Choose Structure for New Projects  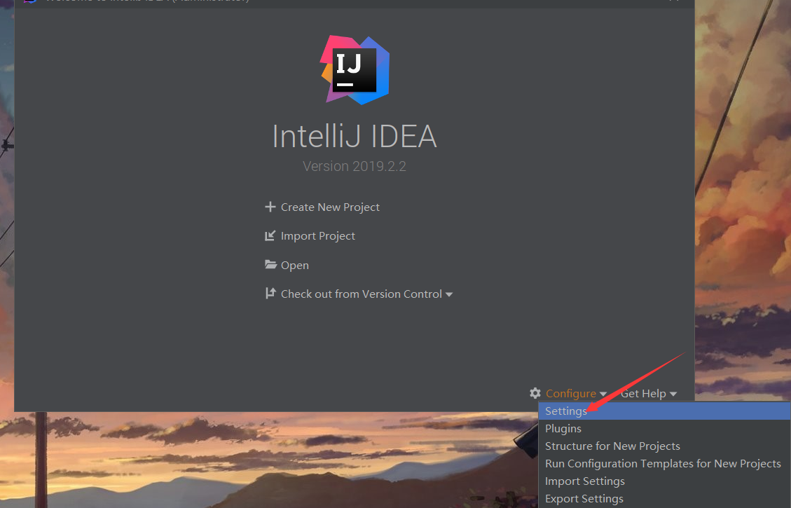[664, 446]
